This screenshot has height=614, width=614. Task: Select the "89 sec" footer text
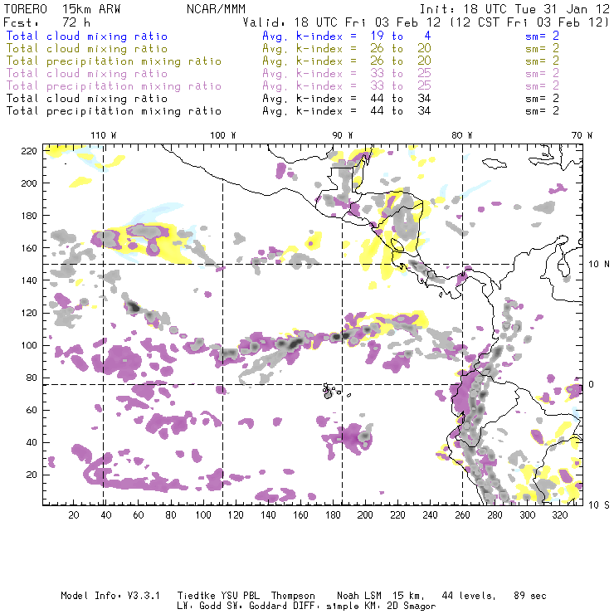[x=530, y=596]
